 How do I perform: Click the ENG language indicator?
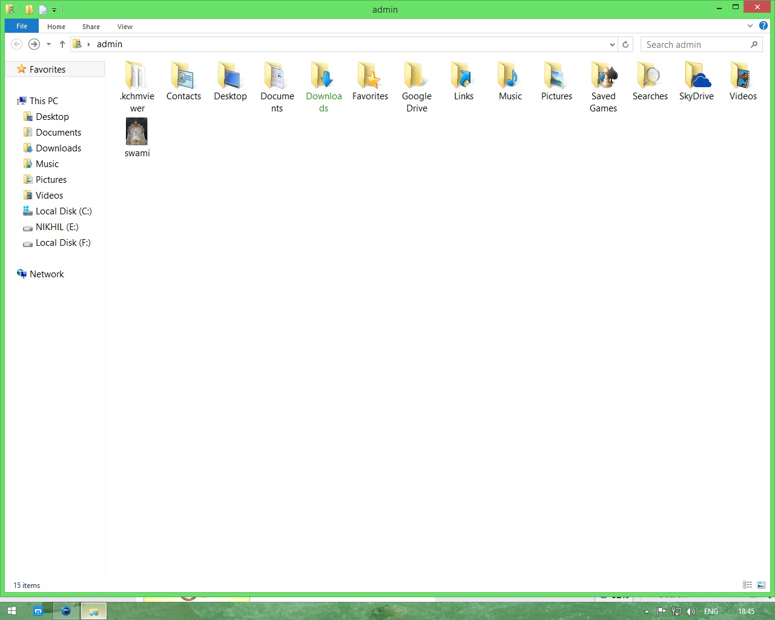pyautogui.click(x=711, y=612)
